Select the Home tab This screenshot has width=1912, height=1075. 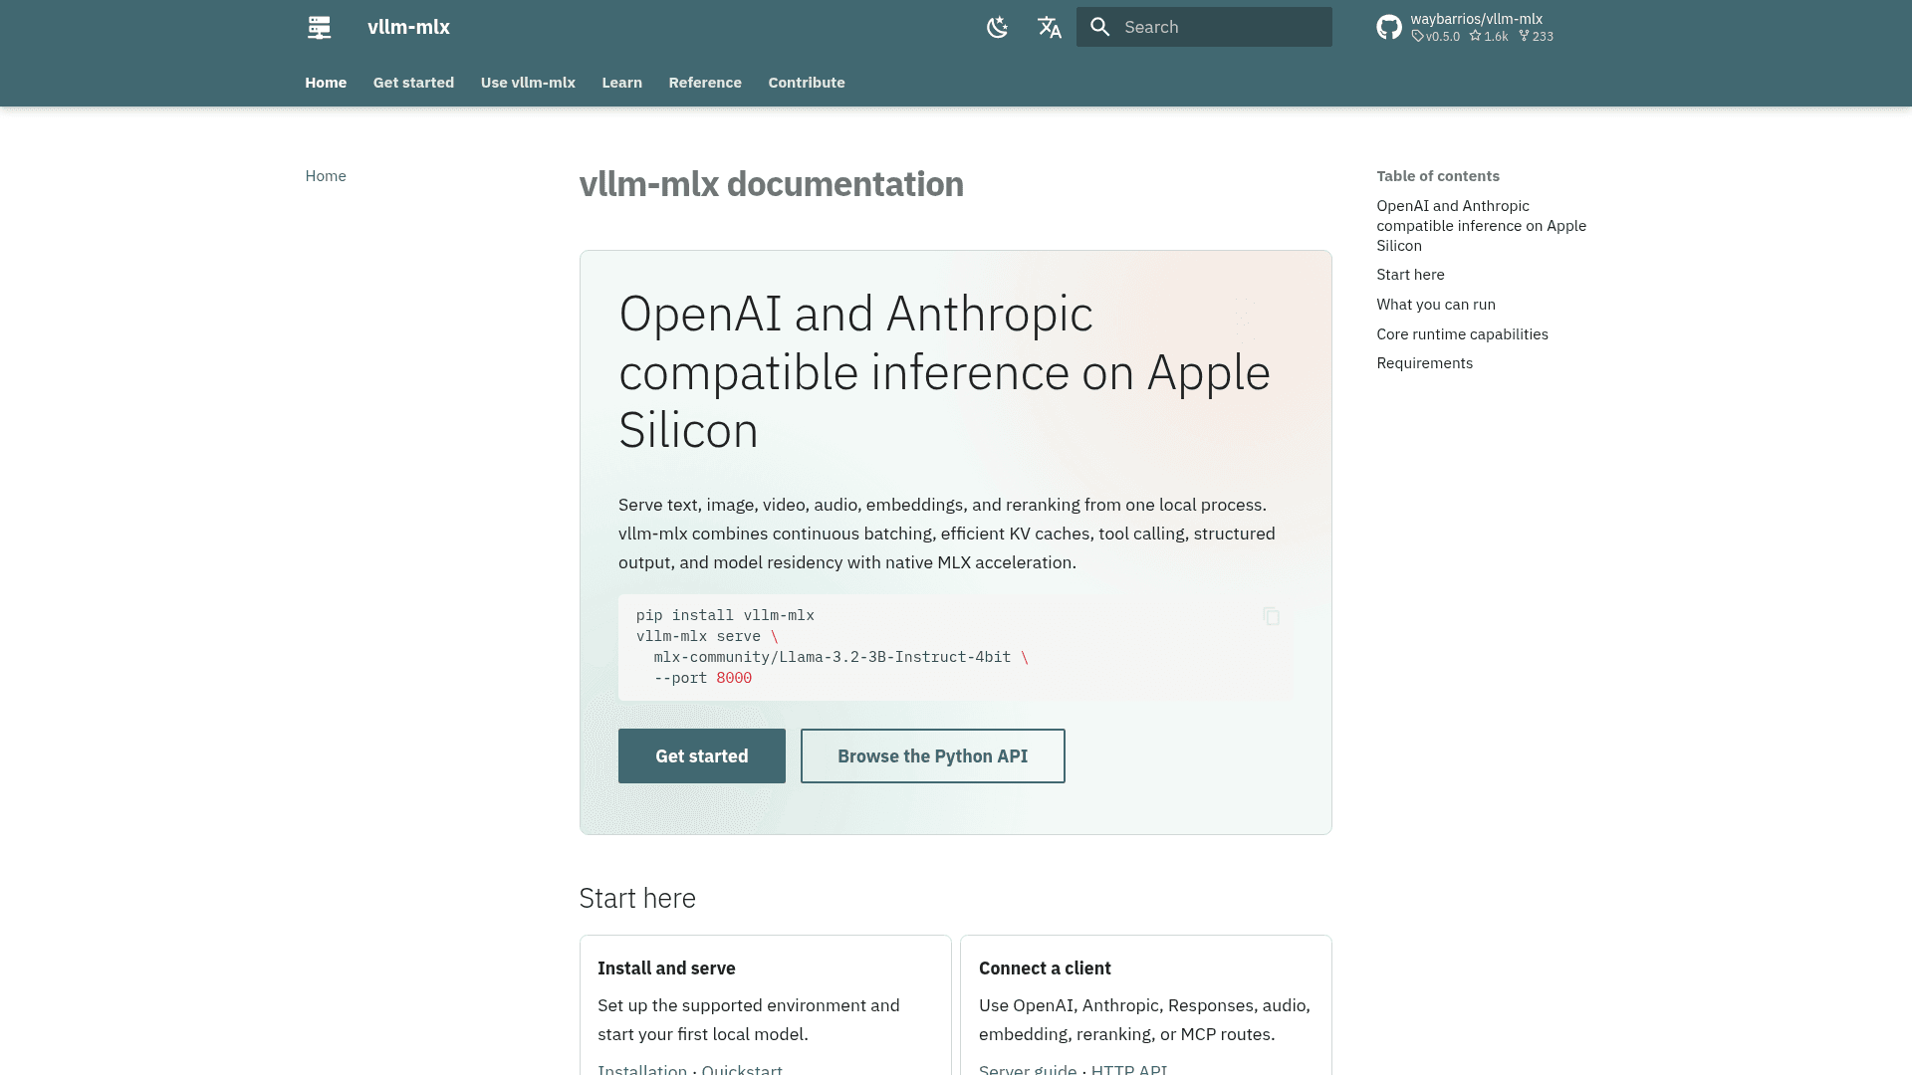coord(326,83)
